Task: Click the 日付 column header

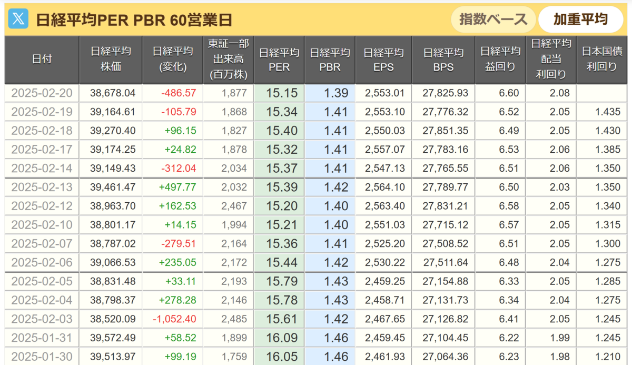Action: click(x=42, y=60)
